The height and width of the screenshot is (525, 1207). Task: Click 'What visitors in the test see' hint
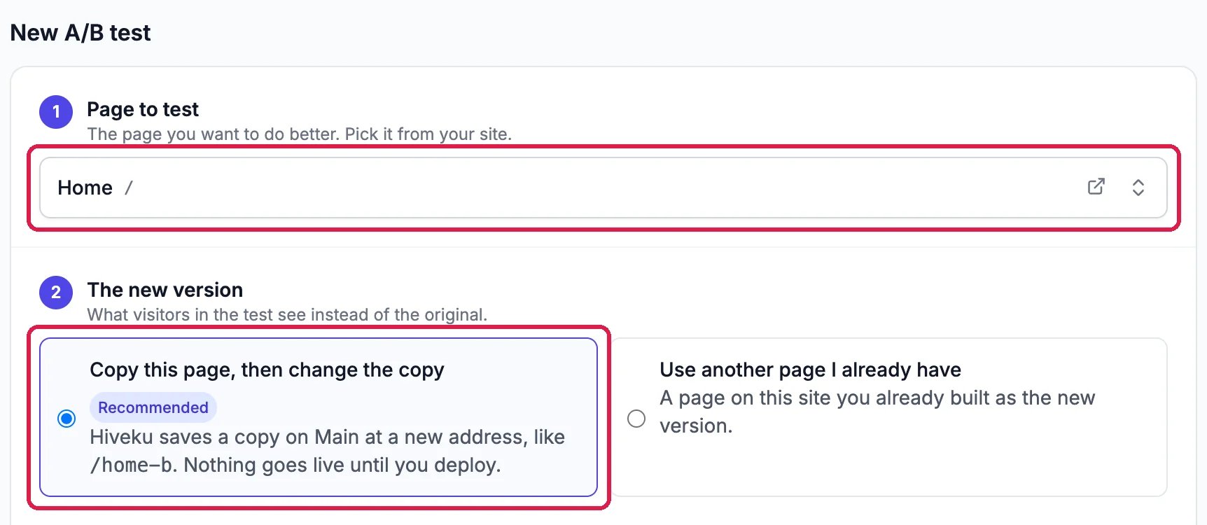pyautogui.click(x=287, y=314)
